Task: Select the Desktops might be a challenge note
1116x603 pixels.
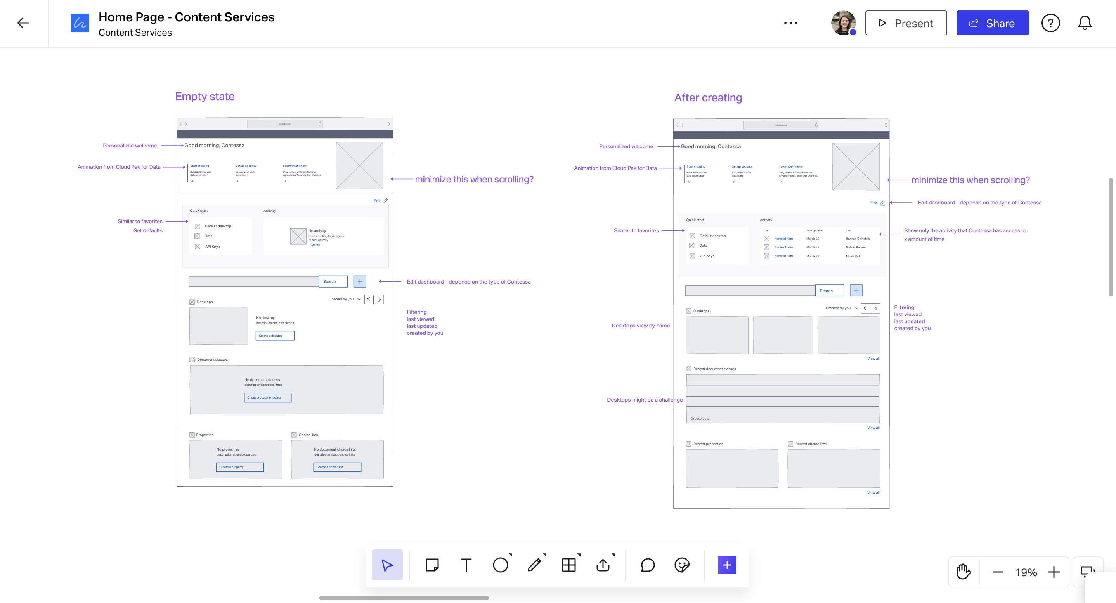Action: tap(645, 400)
